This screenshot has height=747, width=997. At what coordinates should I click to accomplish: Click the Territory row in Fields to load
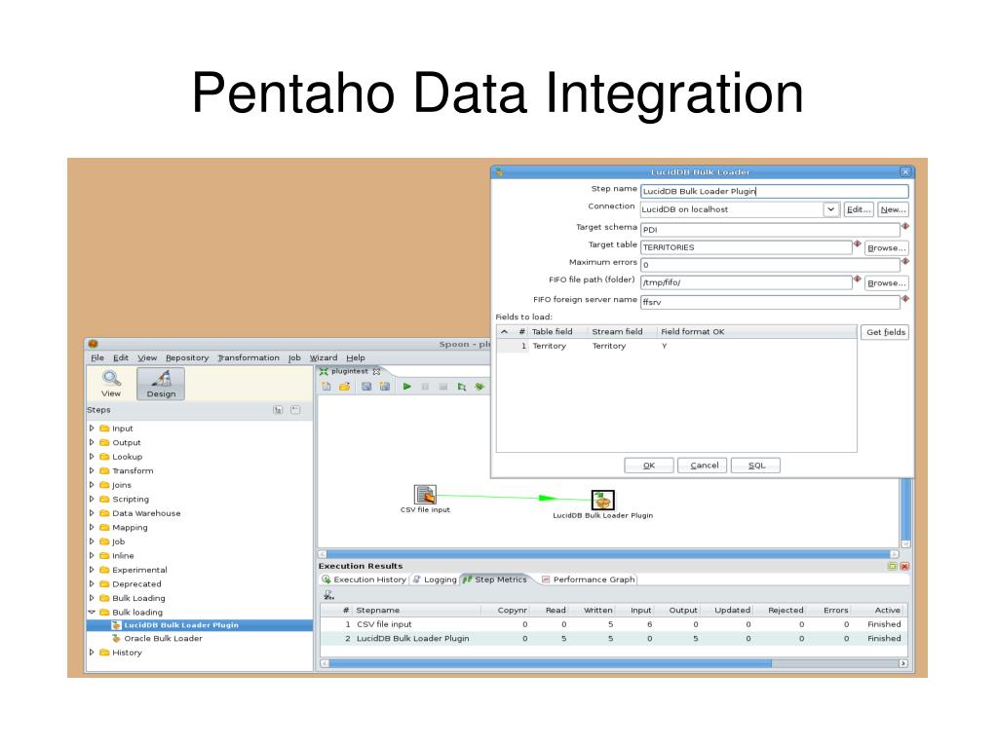point(676,346)
